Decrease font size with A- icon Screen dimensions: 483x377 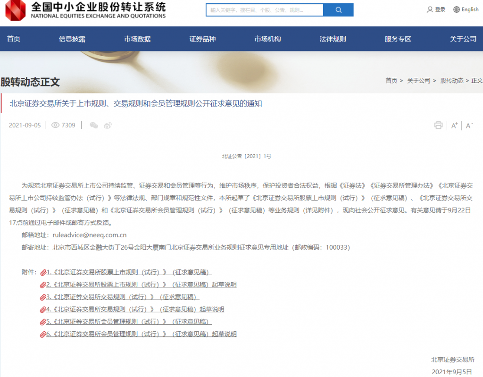pyautogui.click(x=469, y=126)
